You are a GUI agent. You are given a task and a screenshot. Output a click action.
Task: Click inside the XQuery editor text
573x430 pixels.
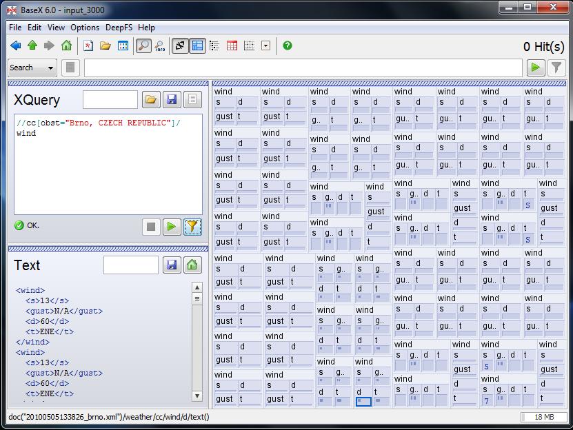(x=108, y=165)
